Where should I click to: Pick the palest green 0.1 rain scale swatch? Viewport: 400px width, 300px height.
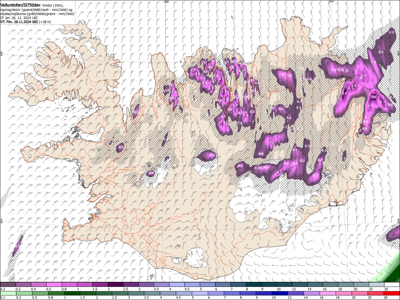click(8, 293)
